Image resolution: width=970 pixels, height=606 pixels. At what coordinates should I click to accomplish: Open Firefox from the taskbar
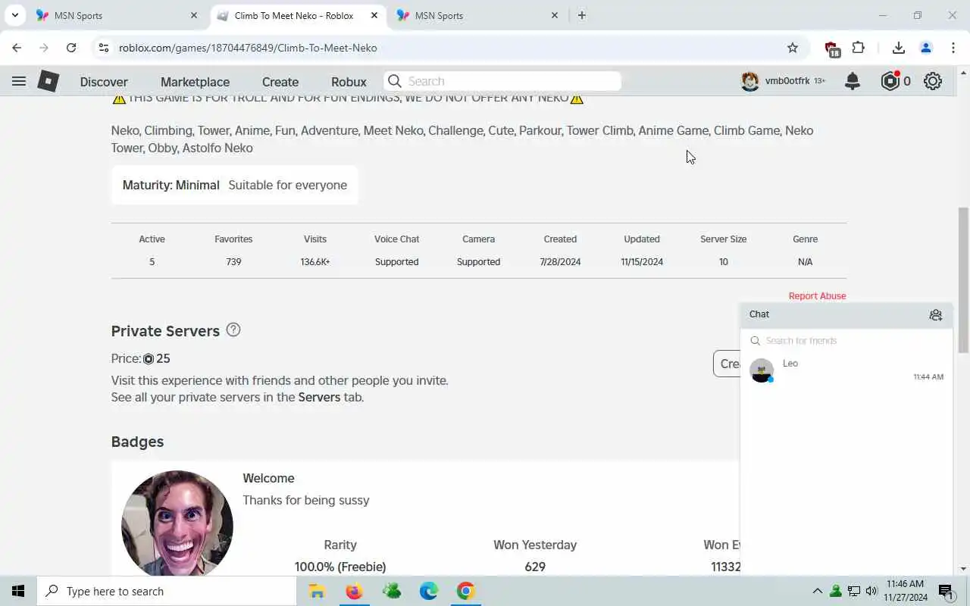[354, 591]
